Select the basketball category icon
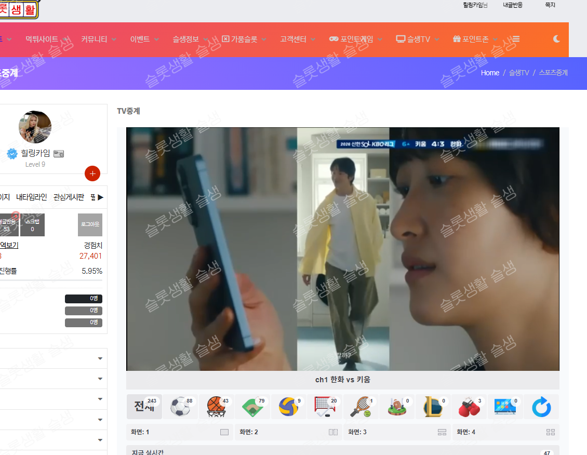The image size is (587, 455). [216, 407]
